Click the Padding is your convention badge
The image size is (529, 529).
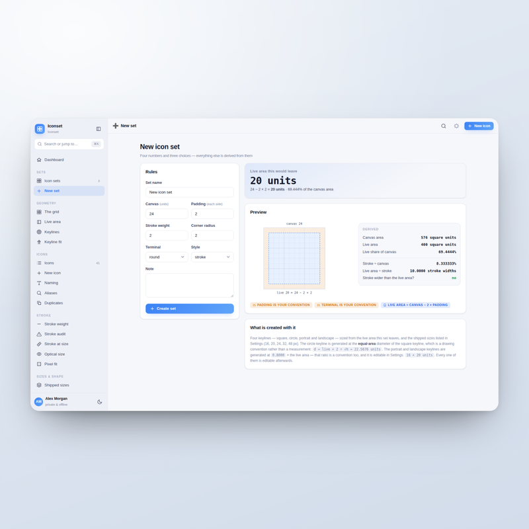coord(281,305)
